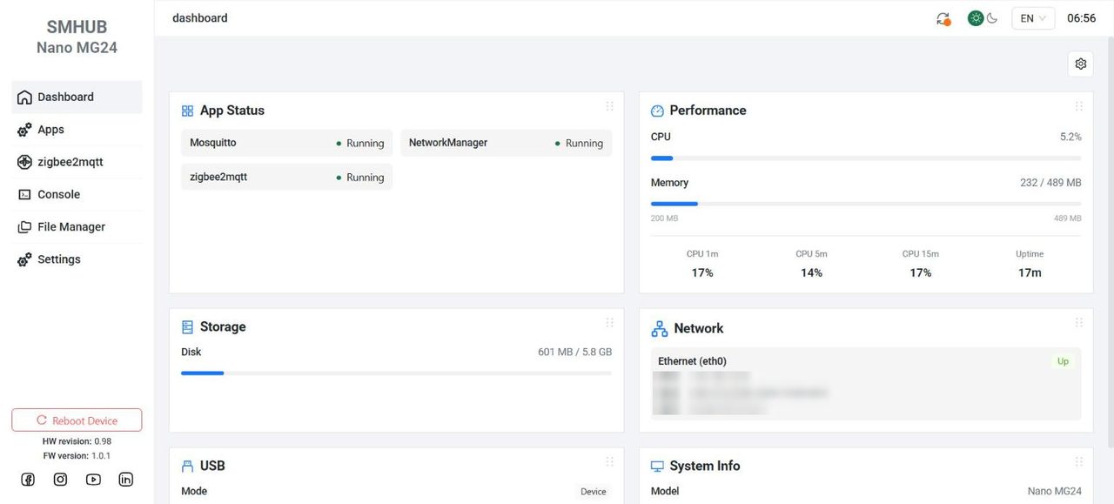Open the Apps sidebar item
Image resolution: width=1114 pixels, height=504 pixels.
coord(77,130)
